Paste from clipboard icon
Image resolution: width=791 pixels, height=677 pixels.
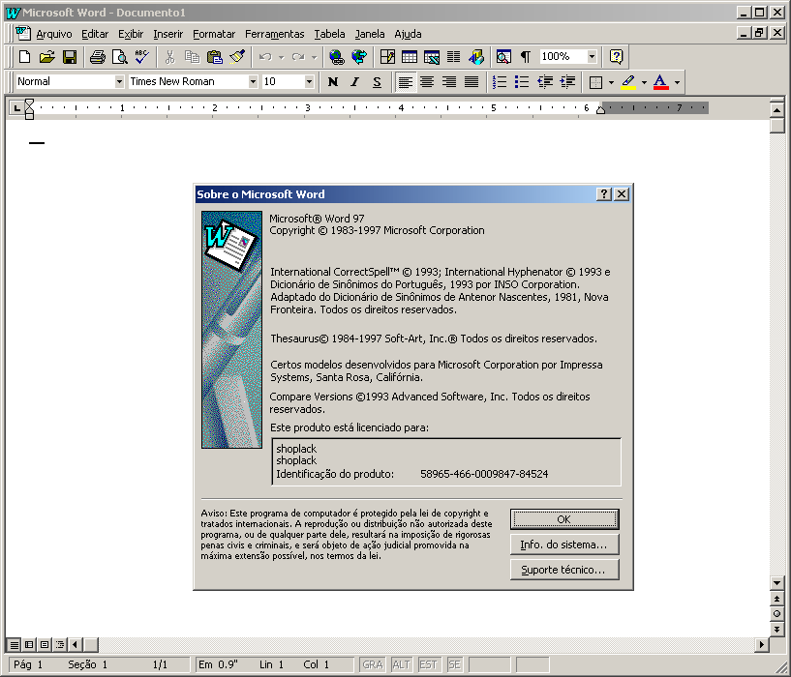214,57
